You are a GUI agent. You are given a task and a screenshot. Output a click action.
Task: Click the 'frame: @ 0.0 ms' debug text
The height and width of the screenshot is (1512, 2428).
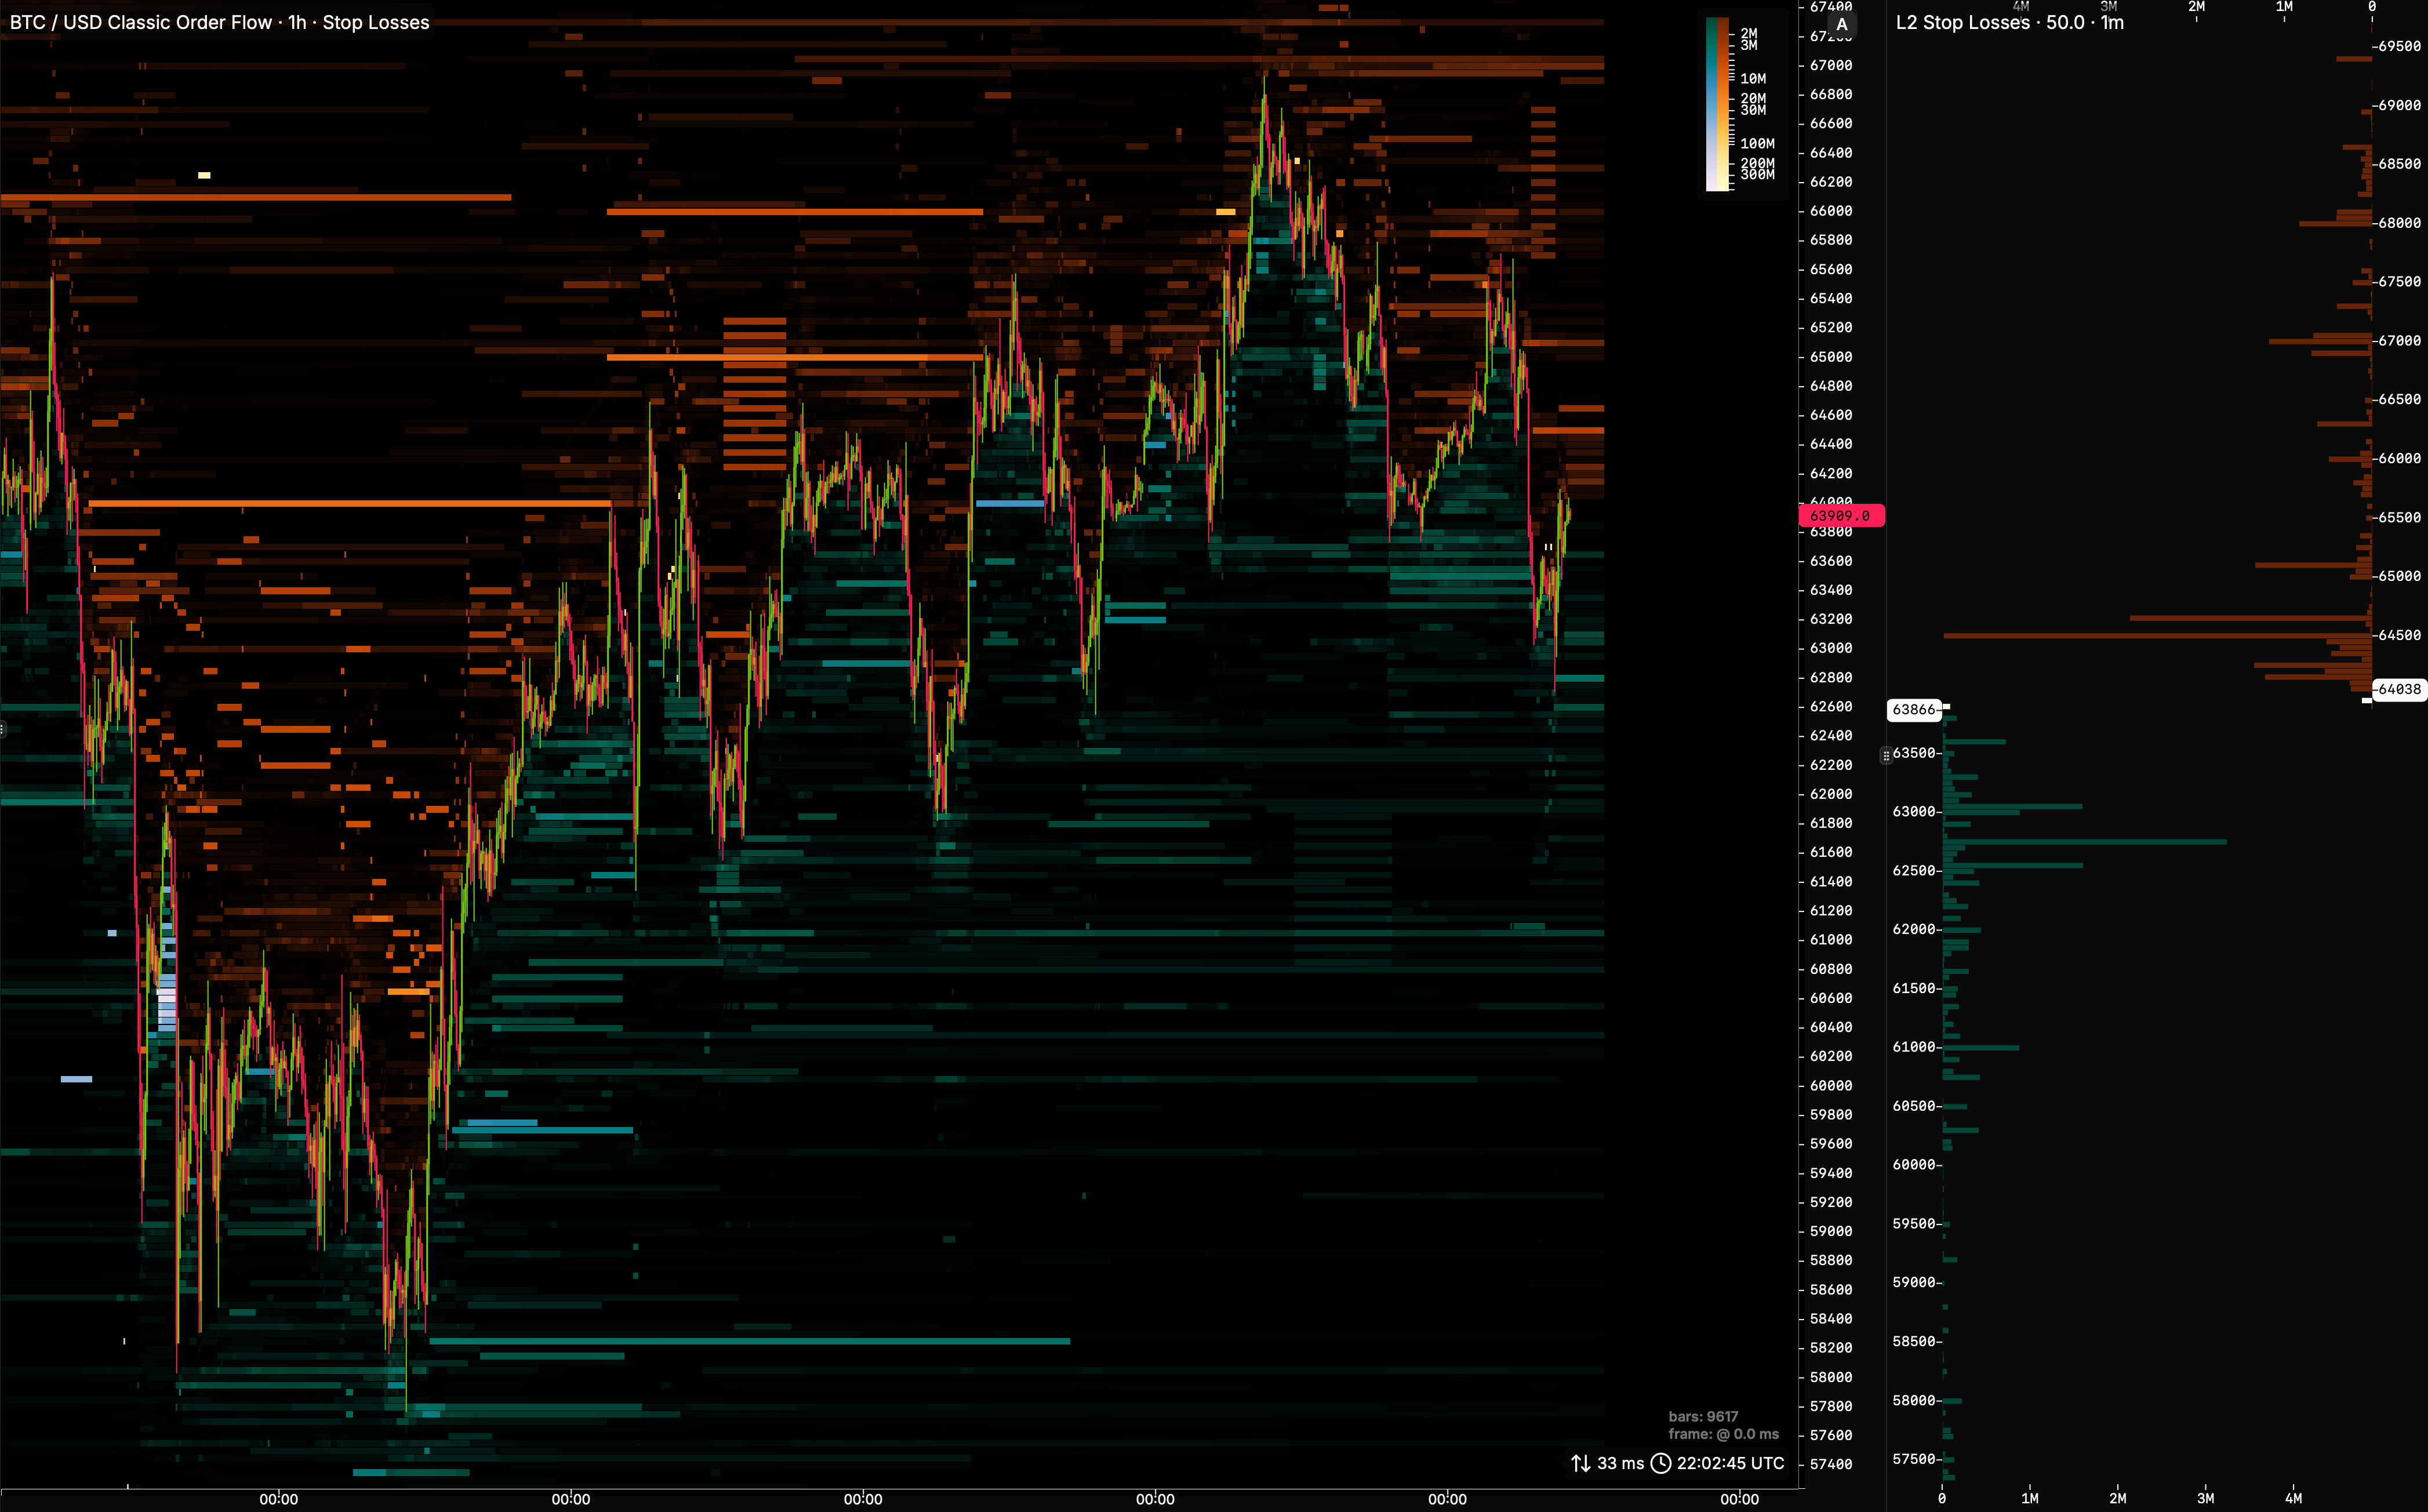click(x=1723, y=1434)
